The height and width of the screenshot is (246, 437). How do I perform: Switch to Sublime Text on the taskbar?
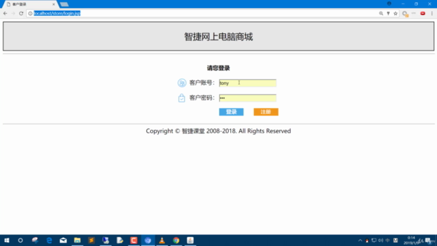(91, 240)
